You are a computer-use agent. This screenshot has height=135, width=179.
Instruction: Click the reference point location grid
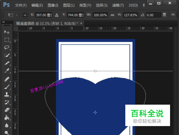click(x=25, y=15)
